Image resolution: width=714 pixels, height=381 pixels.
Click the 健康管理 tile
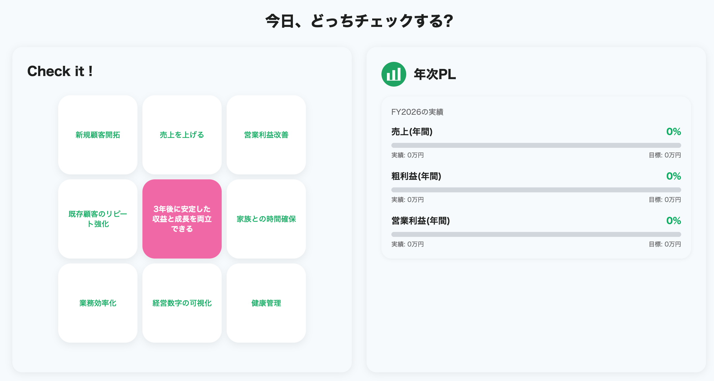[266, 303]
